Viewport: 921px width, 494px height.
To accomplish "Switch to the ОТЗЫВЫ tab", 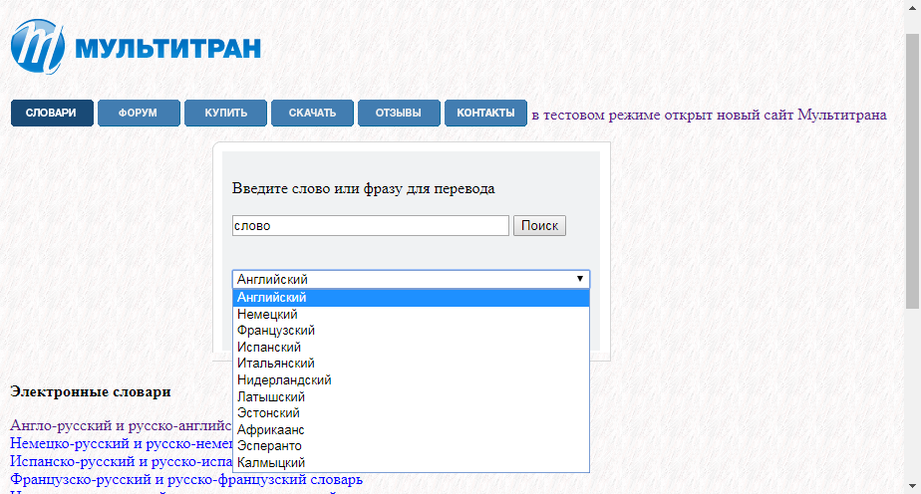I will [x=399, y=113].
